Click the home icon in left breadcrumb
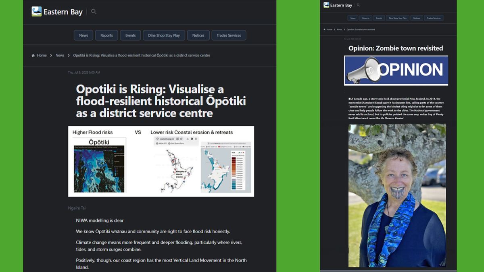The image size is (484, 272). click(x=33, y=56)
